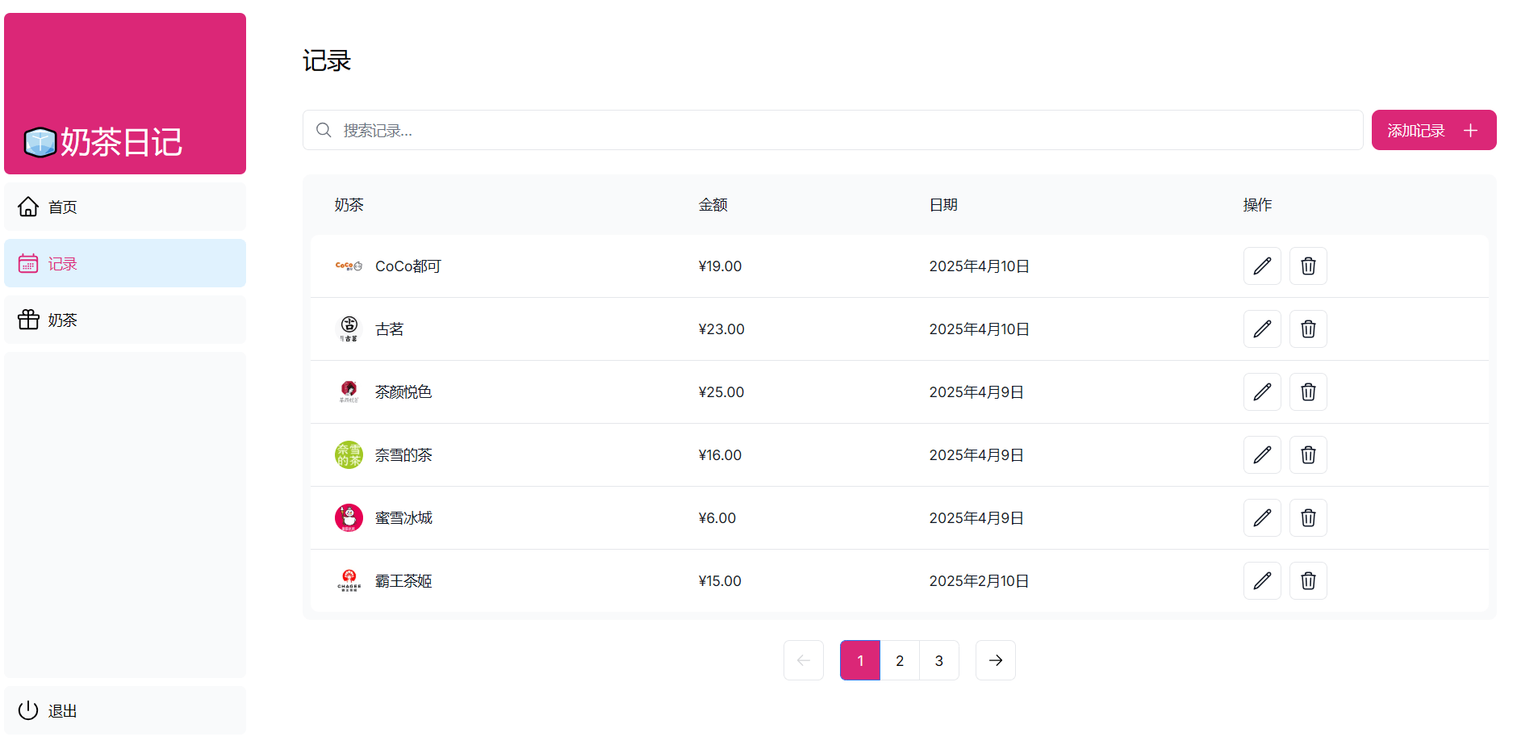1538x745 pixels.
Task: Click the CoCo都可 brand logo
Action: pyautogui.click(x=349, y=266)
